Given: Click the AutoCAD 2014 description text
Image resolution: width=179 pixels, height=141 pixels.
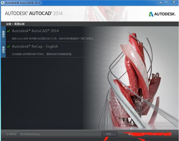Looking at the screenshot, I should [53, 39].
